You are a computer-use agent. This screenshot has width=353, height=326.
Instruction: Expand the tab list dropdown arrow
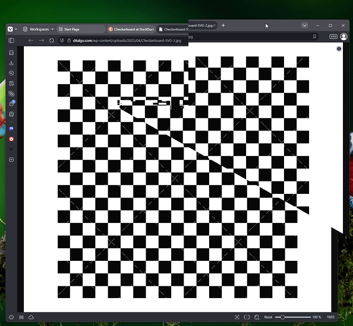click(304, 25)
